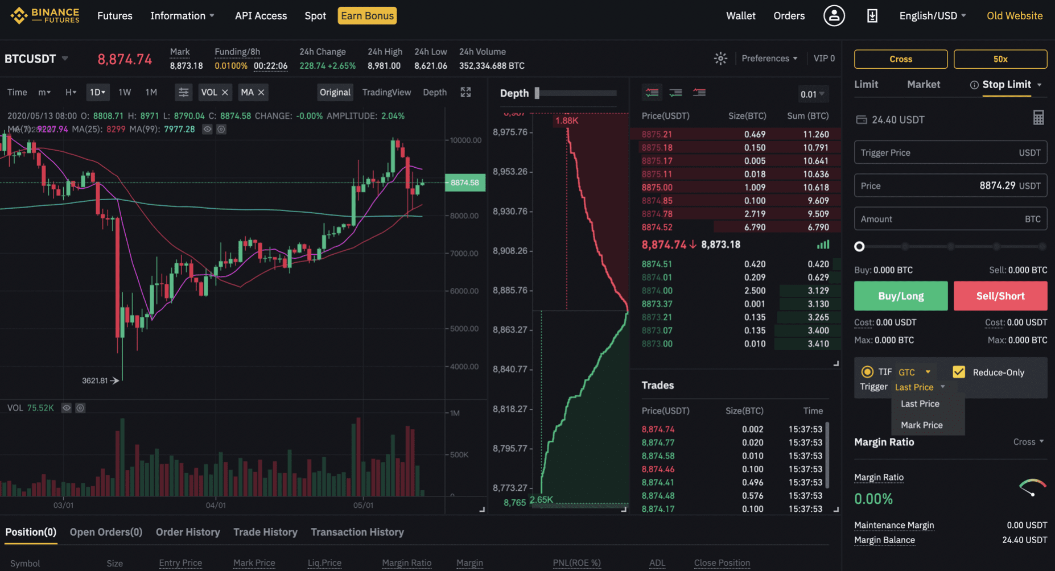Screen dimensions: 1055x571
Task: Open the 1D interval dropdown
Action: pos(97,92)
